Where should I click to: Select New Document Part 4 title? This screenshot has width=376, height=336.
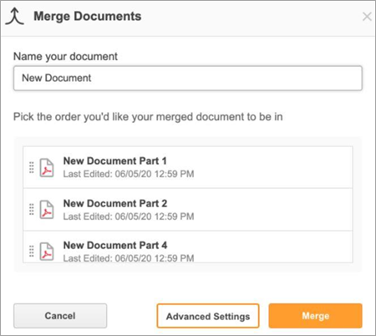click(115, 245)
